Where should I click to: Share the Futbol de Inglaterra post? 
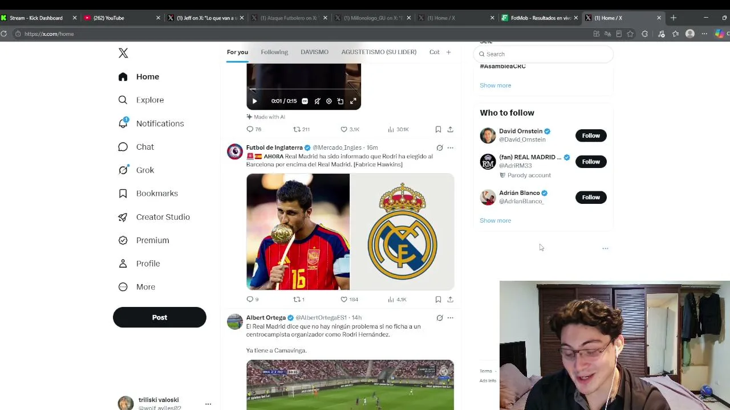tap(450, 300)
